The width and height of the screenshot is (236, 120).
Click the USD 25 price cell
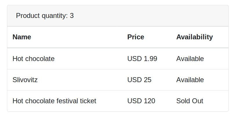pyautogui.click(x=139, y=80)
